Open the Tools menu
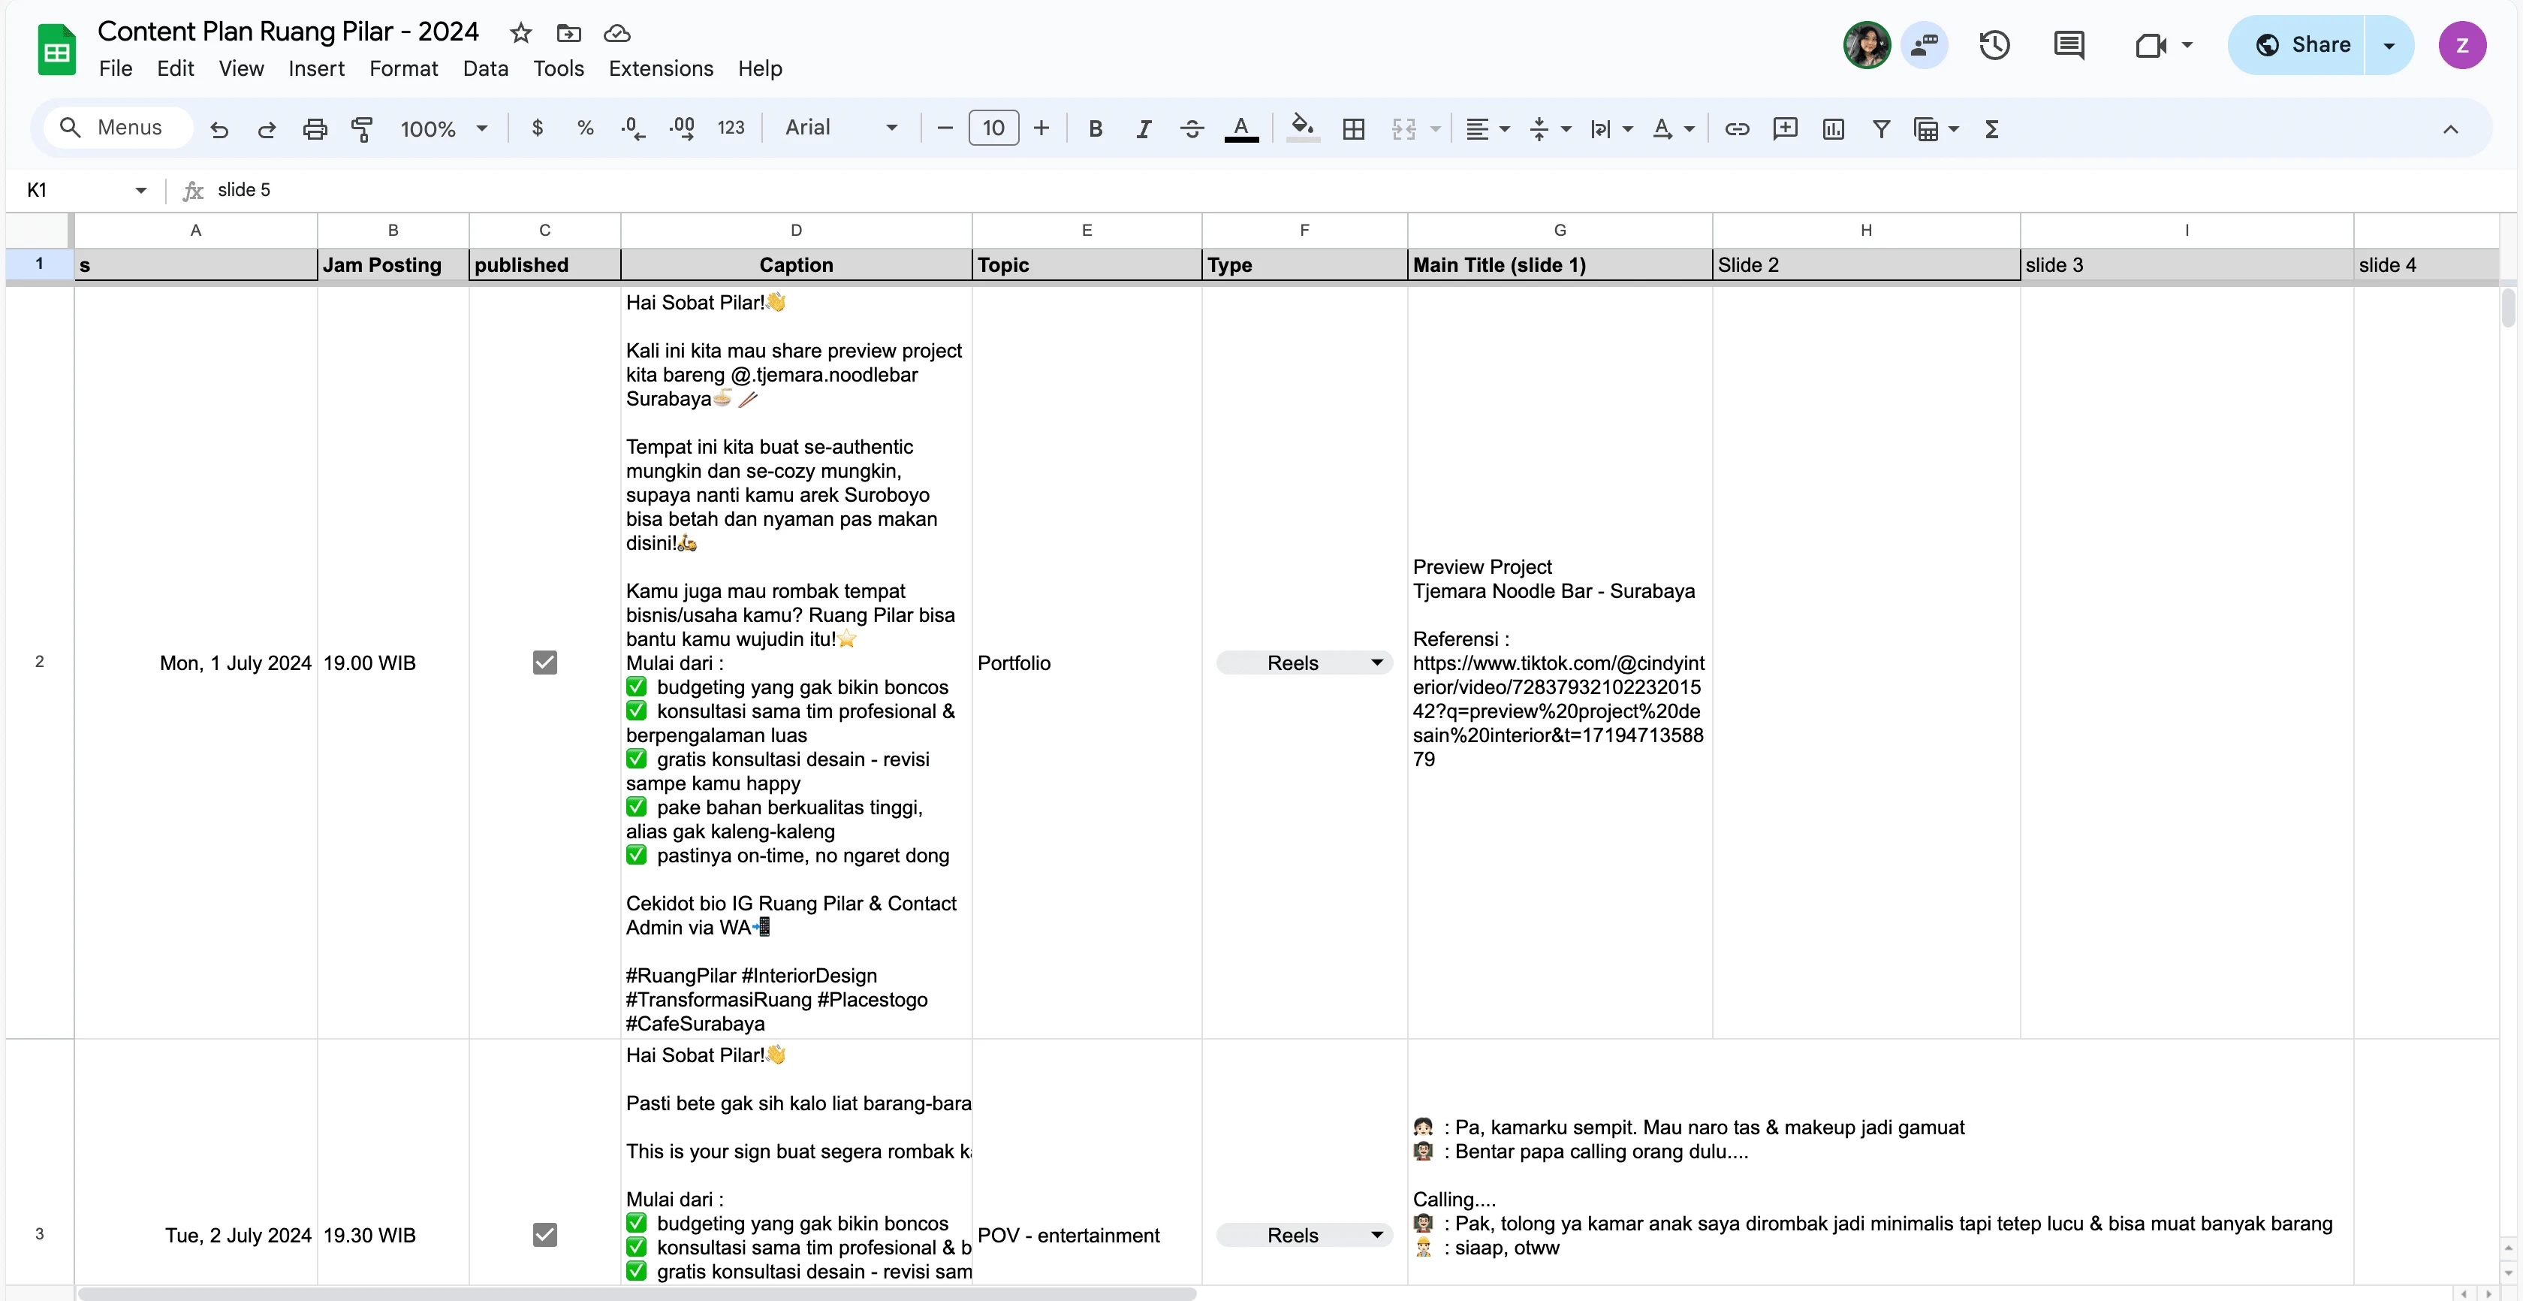 pyautogui.click(x=558, y=68)
